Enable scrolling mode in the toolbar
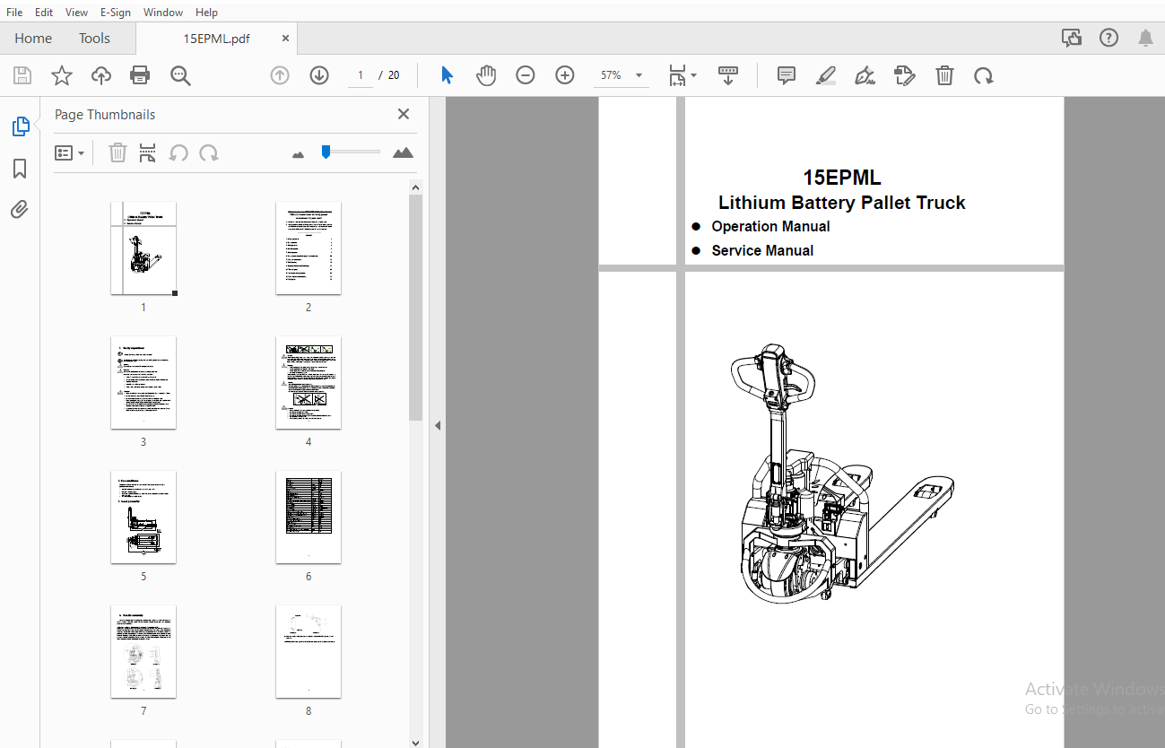Image resolution: width=1165 pixels, height=748 pixels. [x=728, y=75]
